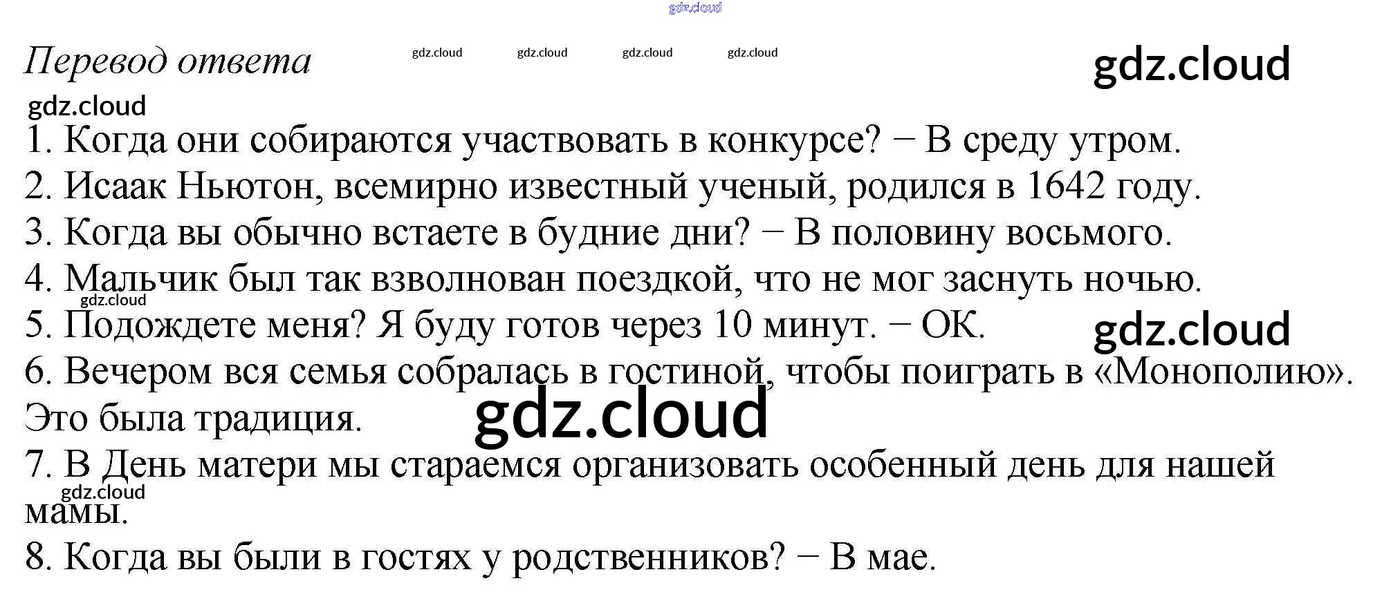This screenshot has height=601, width=1391.
Task: Click the large gdz.cloud watermark beside "ОК."
Action: coord(1191,330)
